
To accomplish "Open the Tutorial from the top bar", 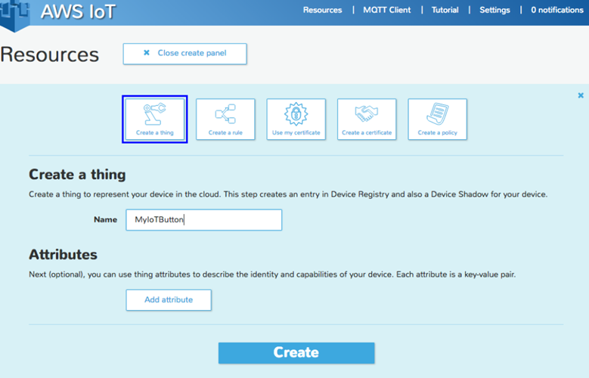I will (x=445, y=10).
